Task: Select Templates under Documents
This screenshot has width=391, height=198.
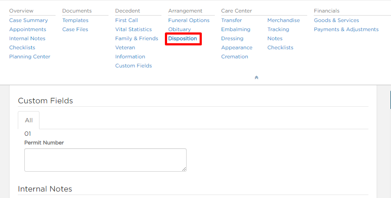Action: tap(76, 20)
